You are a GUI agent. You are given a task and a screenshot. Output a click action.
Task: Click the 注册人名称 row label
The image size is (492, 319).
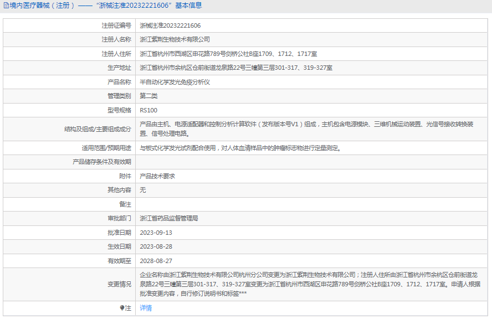116,39
